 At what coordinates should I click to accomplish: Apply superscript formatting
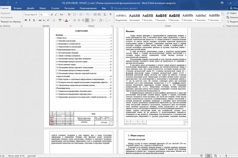point(48,20)
